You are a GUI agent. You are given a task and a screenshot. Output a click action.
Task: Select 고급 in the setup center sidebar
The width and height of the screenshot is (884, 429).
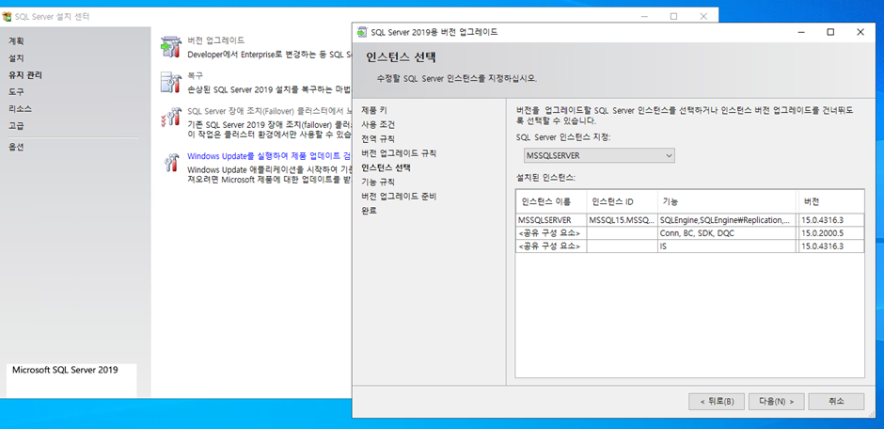tap(16, 125)
